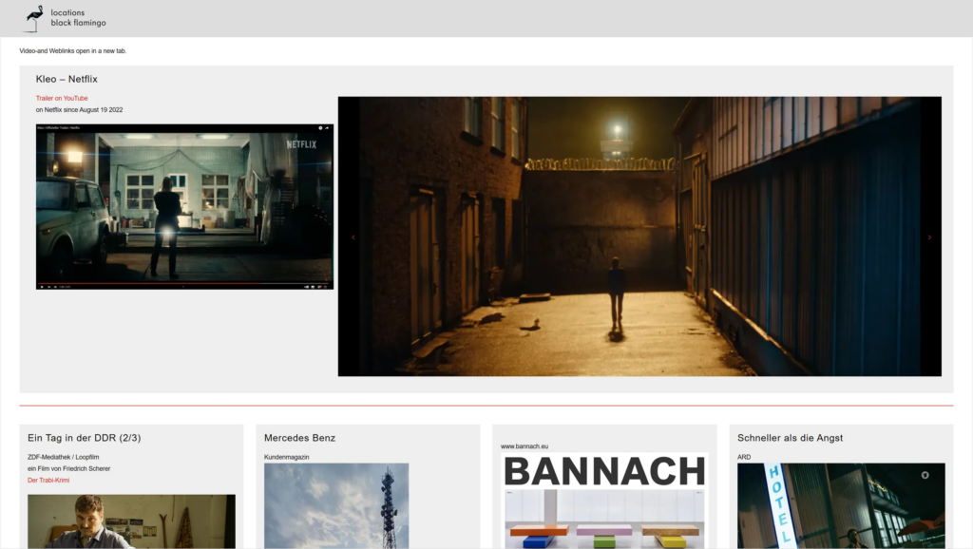The image size is (973, 549).
Task: Click the black flamingo logo icon
Action: (x=33, y=19)
